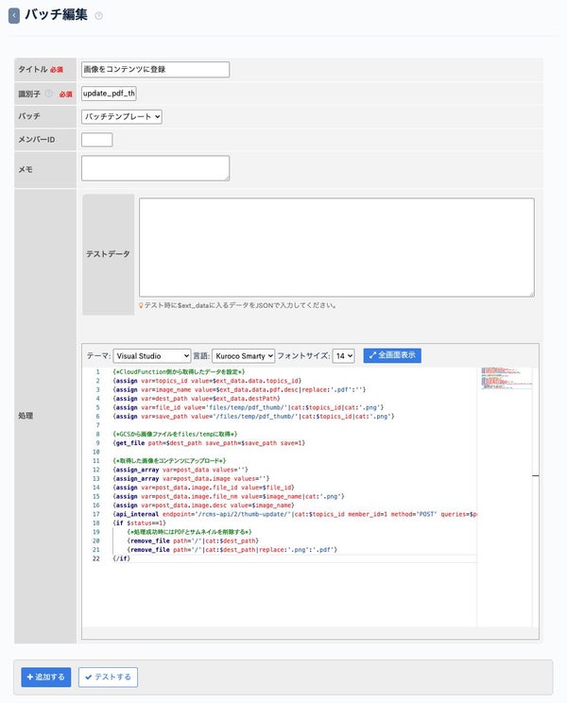
Task: Click into the メモ textarea
Action: click(x=156, y=168)
